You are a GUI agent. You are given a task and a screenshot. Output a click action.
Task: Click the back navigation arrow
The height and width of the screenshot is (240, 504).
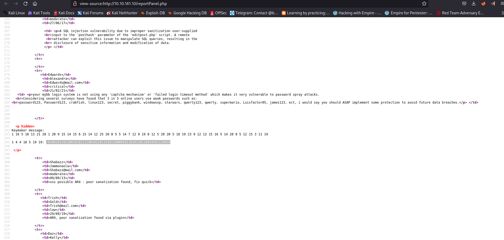coord(6,4)
